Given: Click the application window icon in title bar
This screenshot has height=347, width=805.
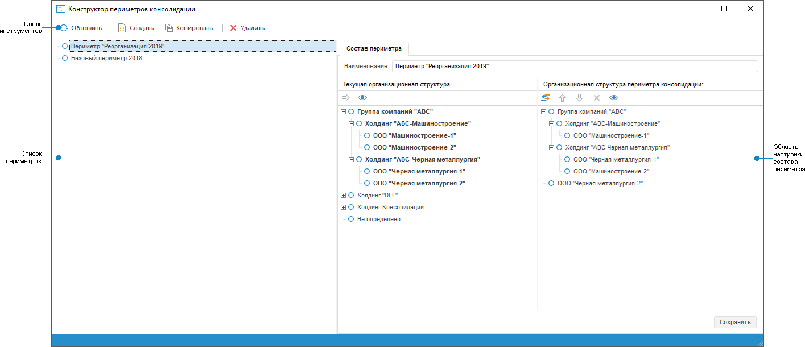Looking at the screenshot, I should tap(60, 9).
